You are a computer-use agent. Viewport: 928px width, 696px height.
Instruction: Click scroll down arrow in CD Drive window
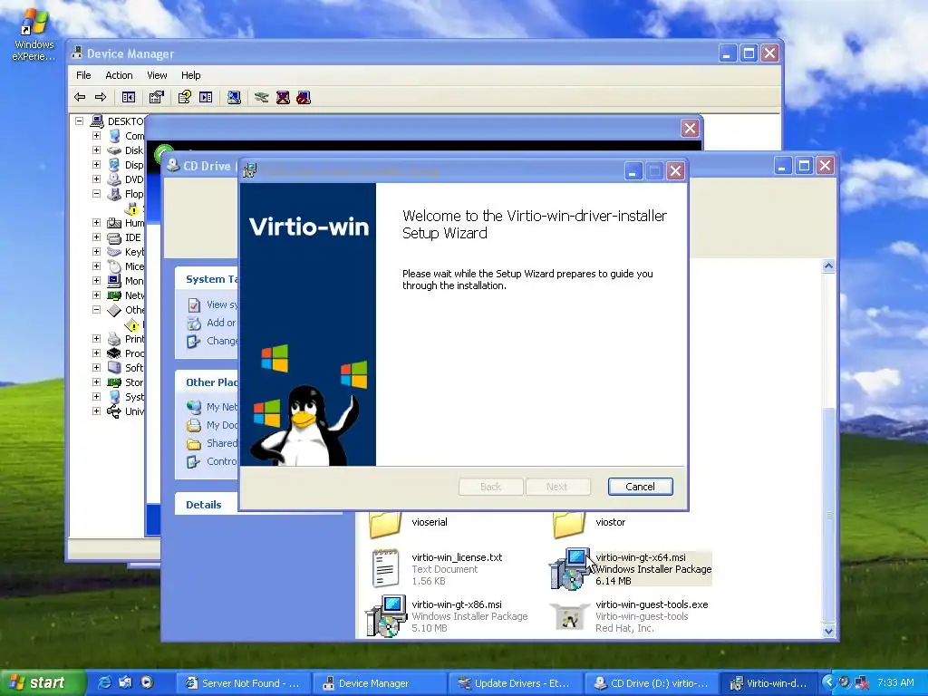828,631
